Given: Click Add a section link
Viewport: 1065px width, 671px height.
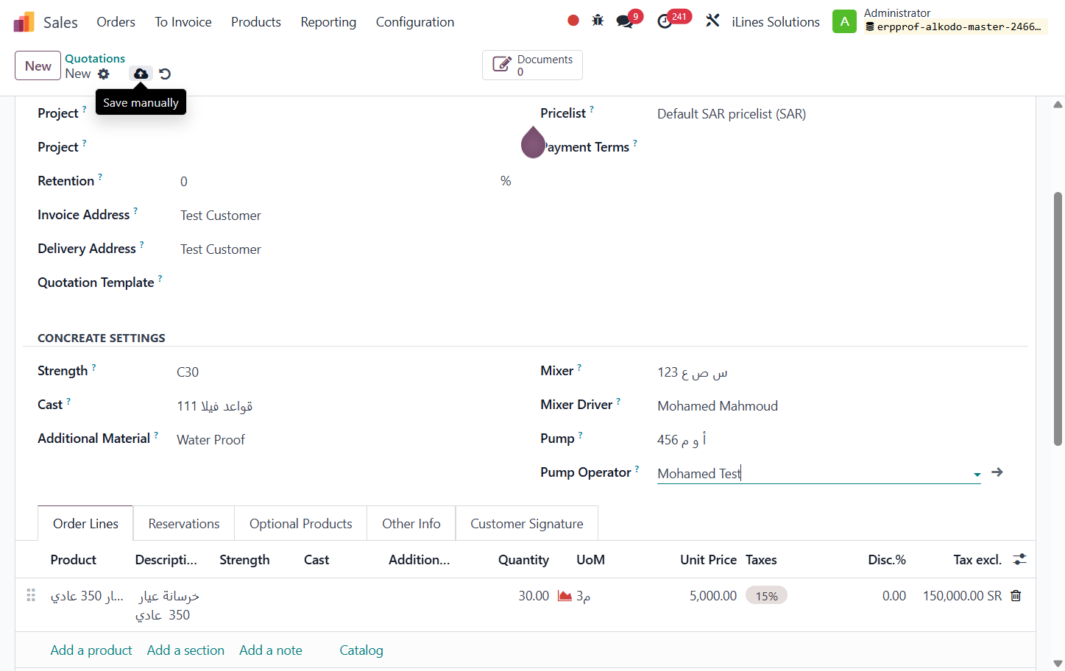Looking at the screenshot, I should click(x=185, y=650).
